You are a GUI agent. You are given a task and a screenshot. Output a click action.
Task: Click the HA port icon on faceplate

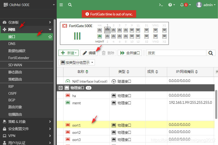pyautogui.click(x=100, y=30)
